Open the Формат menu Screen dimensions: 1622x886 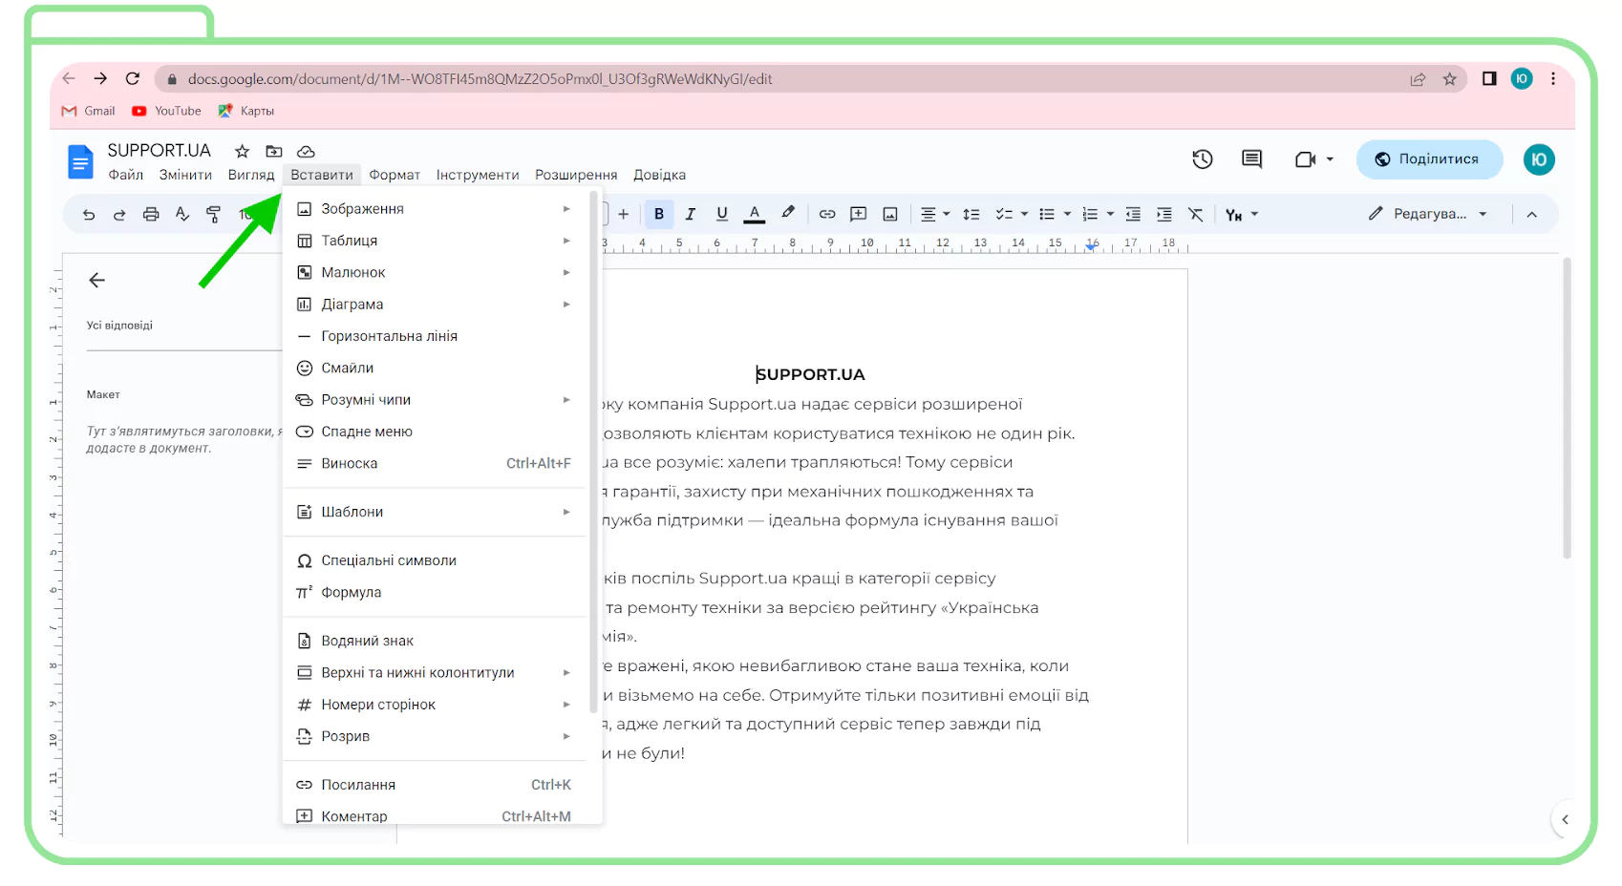tap(395, 175)
